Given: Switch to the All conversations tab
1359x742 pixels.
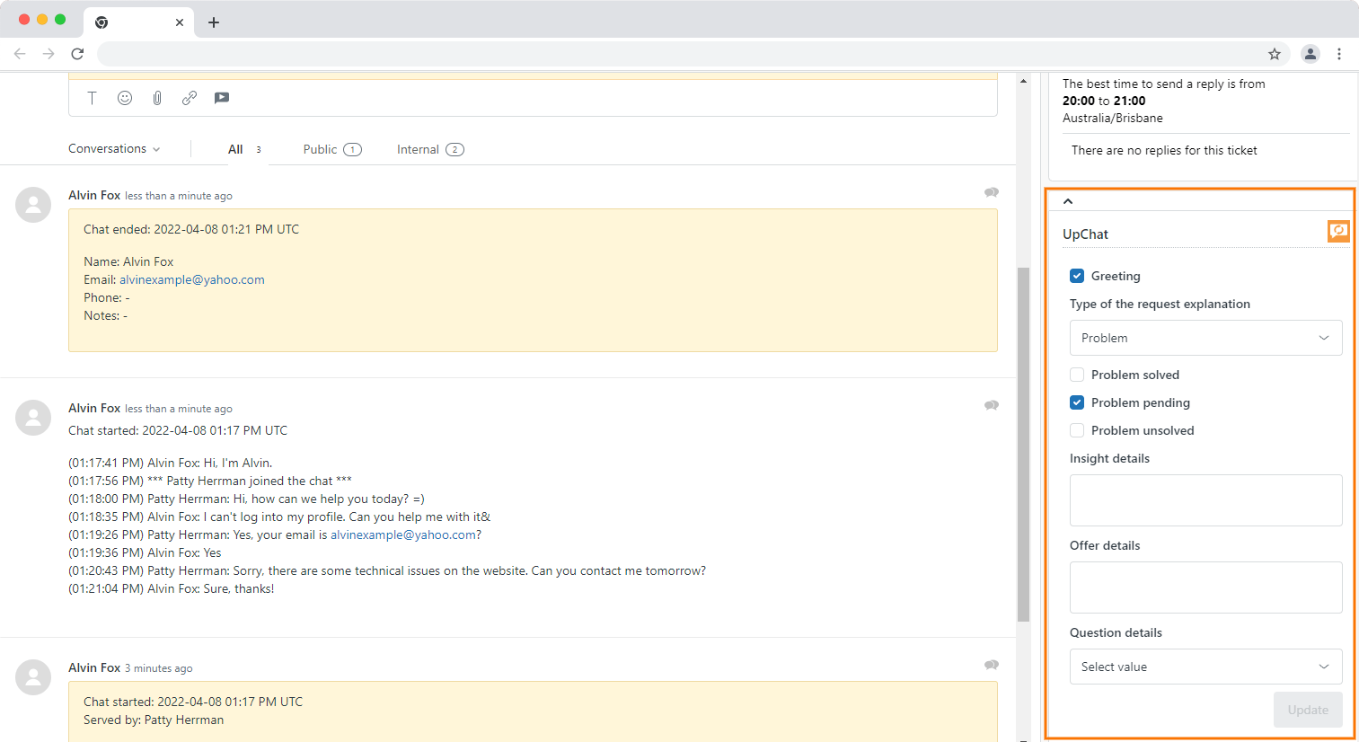Looking at the screenshot, I should 244,149.
